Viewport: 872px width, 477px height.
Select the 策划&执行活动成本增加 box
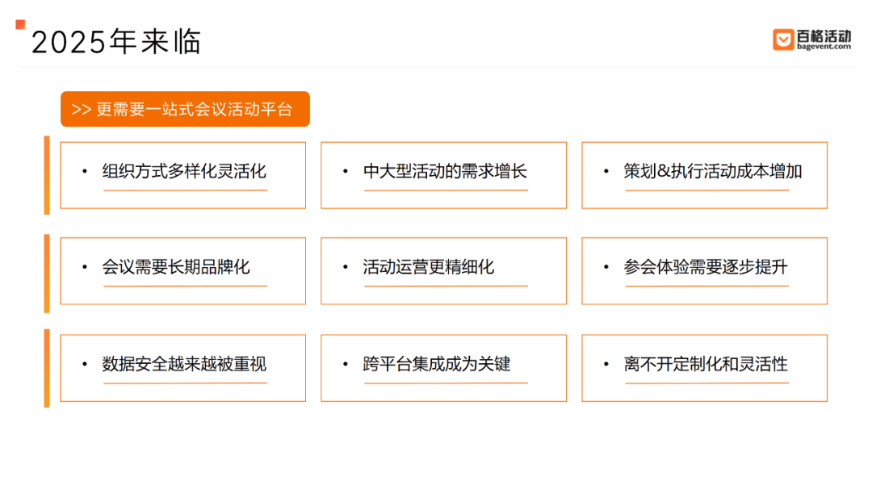(x=704, y=175)
